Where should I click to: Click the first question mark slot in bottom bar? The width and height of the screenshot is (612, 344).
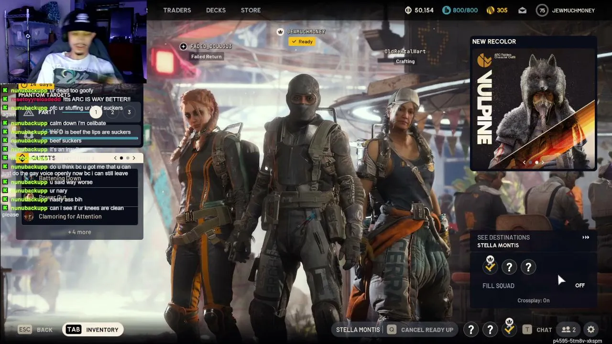point(471,329)
